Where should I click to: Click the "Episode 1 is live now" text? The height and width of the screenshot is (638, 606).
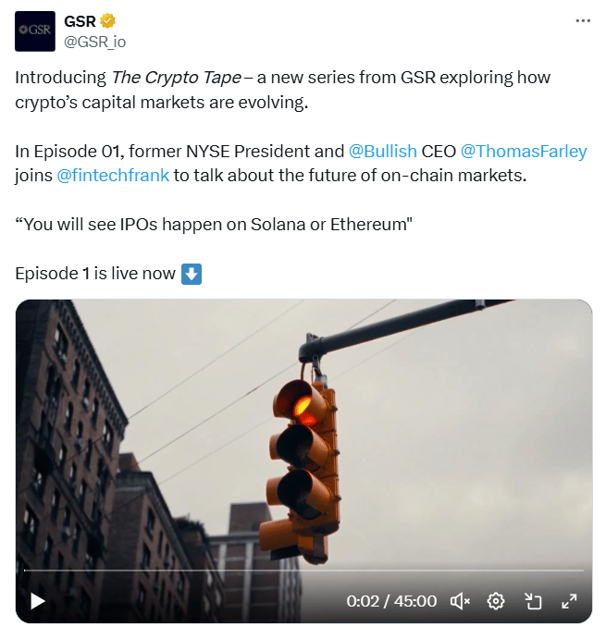click(95, 274)
